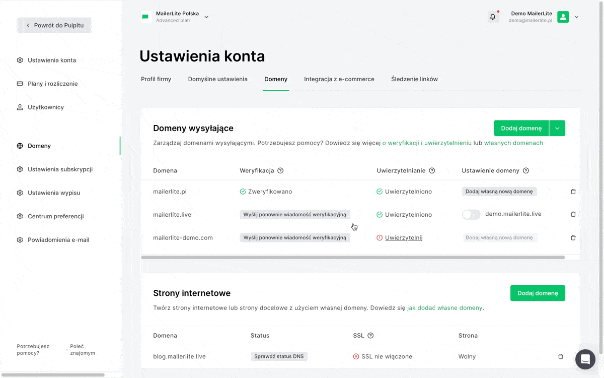
Task: Toggle the demo.mailerlite.live domain switch
Action: 471,214
